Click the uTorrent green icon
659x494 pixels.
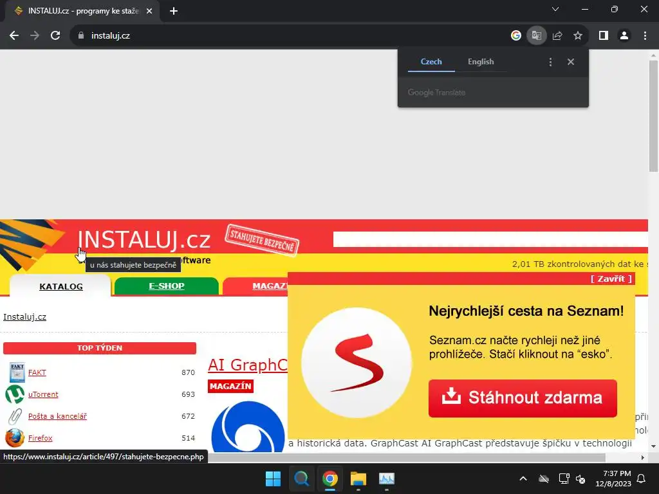(x=15, y=394)
